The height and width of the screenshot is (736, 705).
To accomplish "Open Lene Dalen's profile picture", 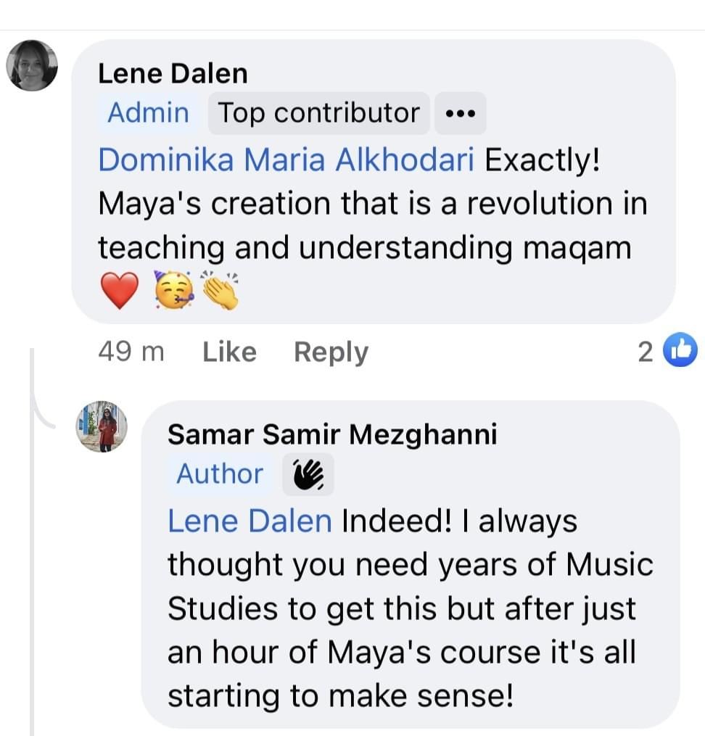I will [x=32, y=65].
